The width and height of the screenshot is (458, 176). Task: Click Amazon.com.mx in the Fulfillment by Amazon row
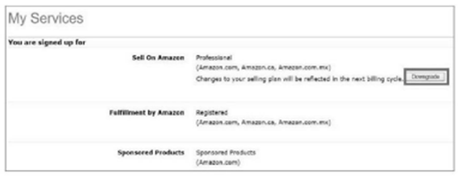click(x=303, y=123)
